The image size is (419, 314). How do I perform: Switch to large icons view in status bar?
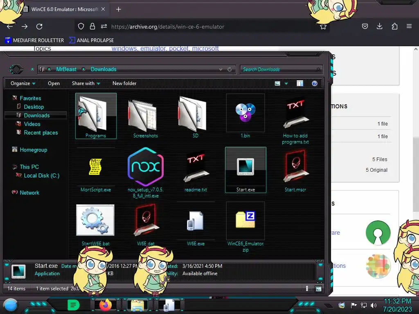[318, 289]
